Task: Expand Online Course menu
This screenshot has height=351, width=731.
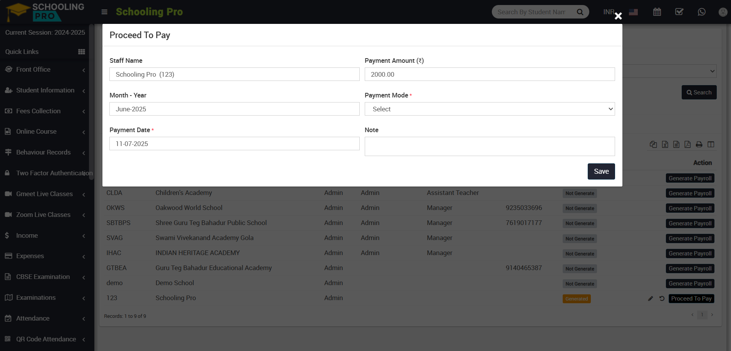Action: coord(45,131)
